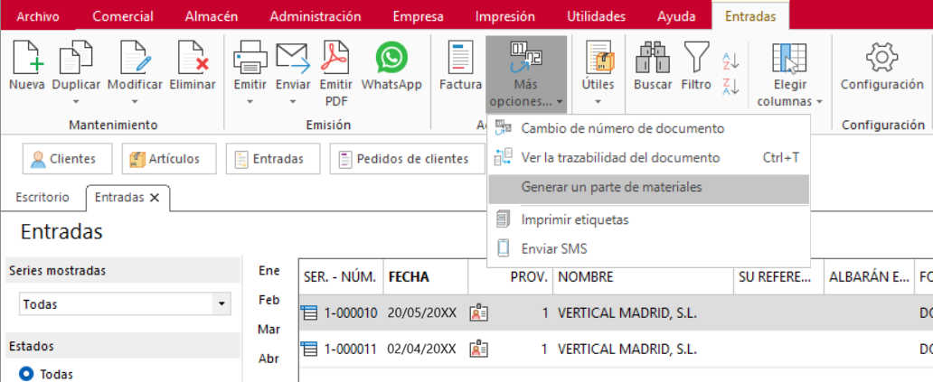The height and width of the screenshot is (382, 933).
Task: Jump to month Feb
Action: pyautogui.click(x=269, y=300)
